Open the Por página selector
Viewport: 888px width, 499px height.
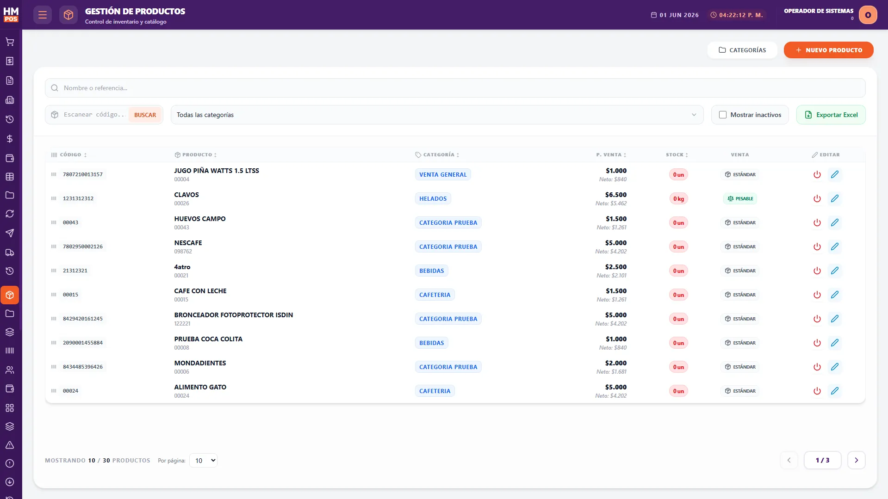203,460
